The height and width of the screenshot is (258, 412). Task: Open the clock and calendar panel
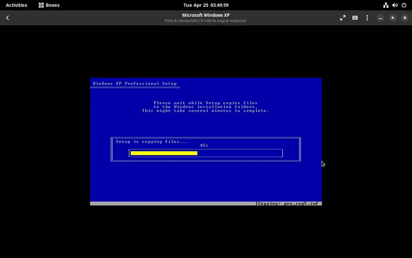(206, 5)
